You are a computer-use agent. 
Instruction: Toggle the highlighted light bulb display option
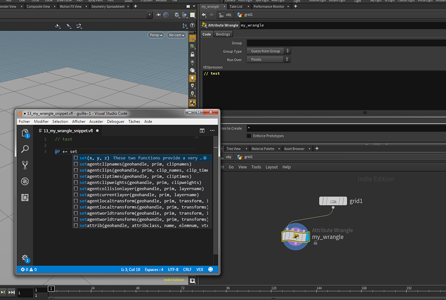point(192,78)
